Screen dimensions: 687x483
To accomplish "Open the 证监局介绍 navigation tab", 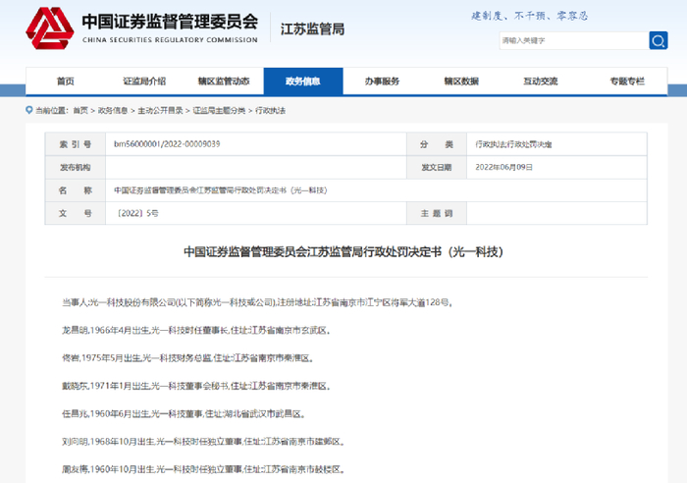I will 144,81.
